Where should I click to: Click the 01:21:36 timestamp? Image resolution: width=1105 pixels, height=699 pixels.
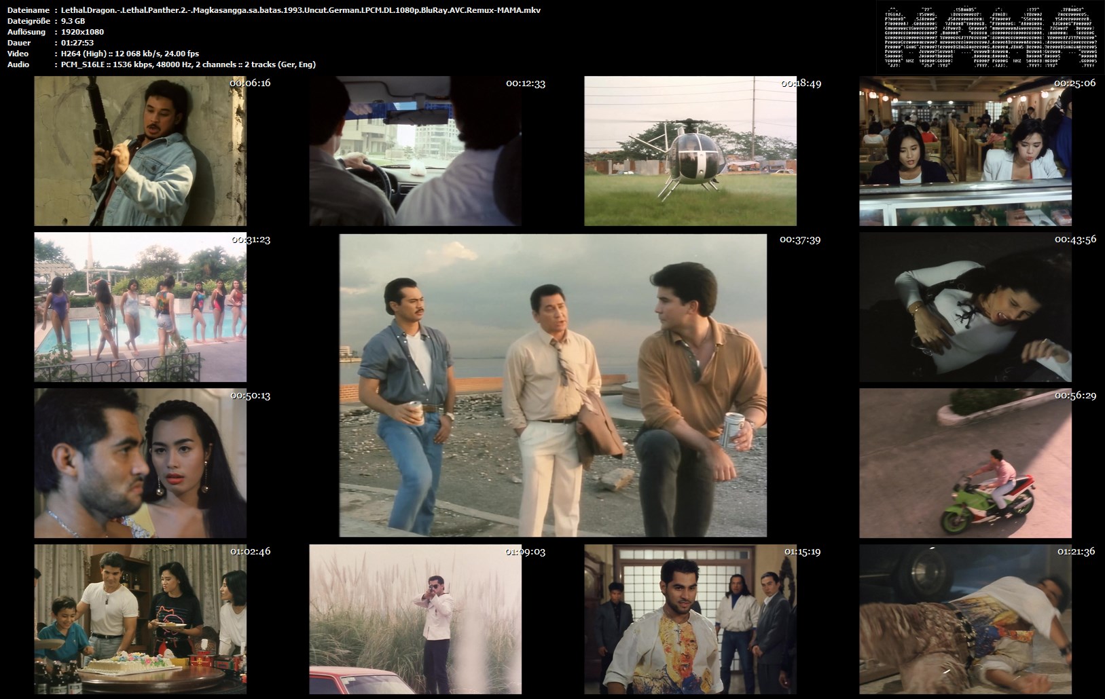1075,551
